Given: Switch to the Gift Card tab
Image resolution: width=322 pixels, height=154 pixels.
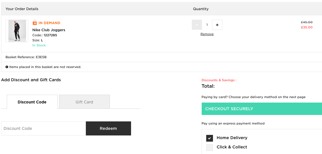Looking at the screenshot, I should [84, 102].
